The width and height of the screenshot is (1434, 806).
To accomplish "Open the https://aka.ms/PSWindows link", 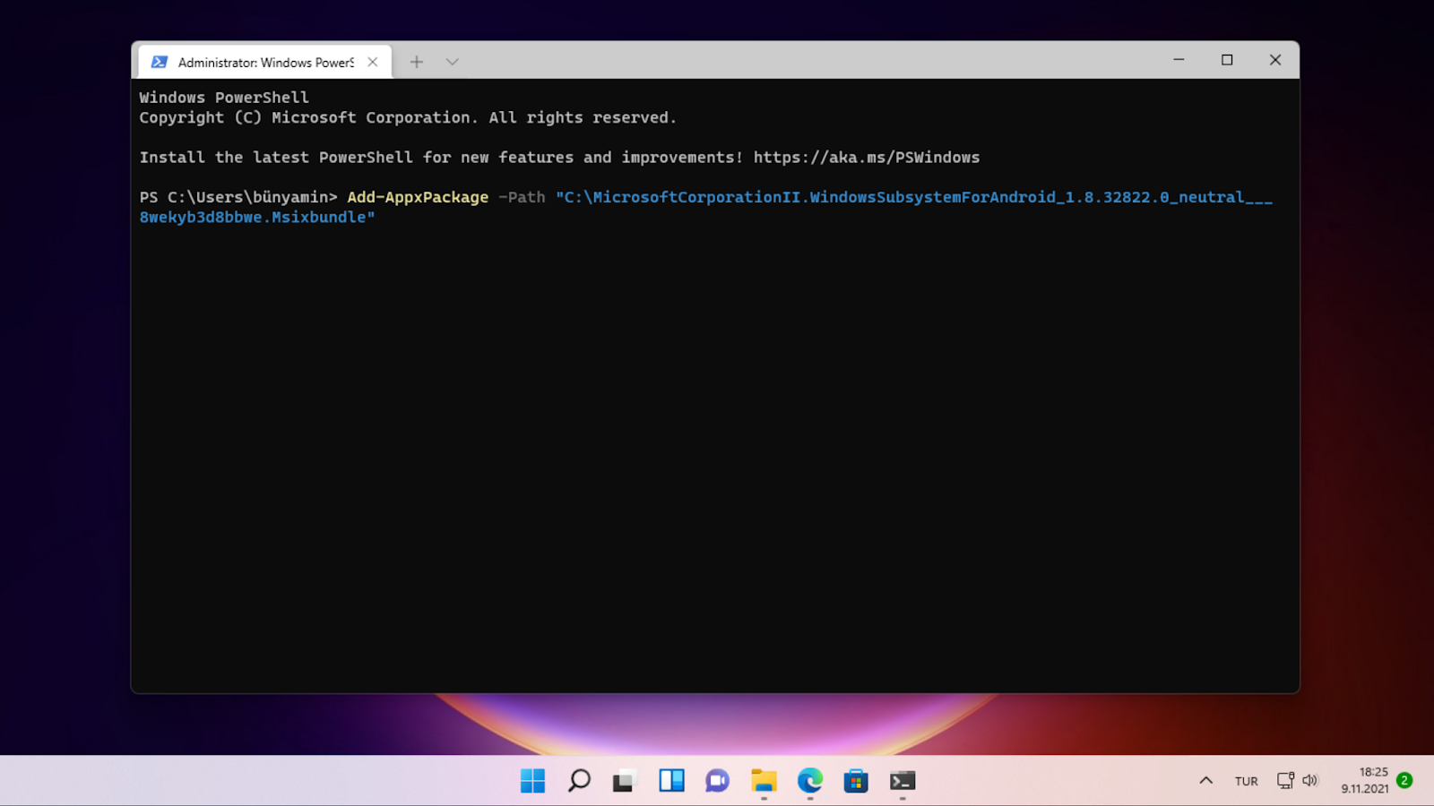I will coord(867,158).
